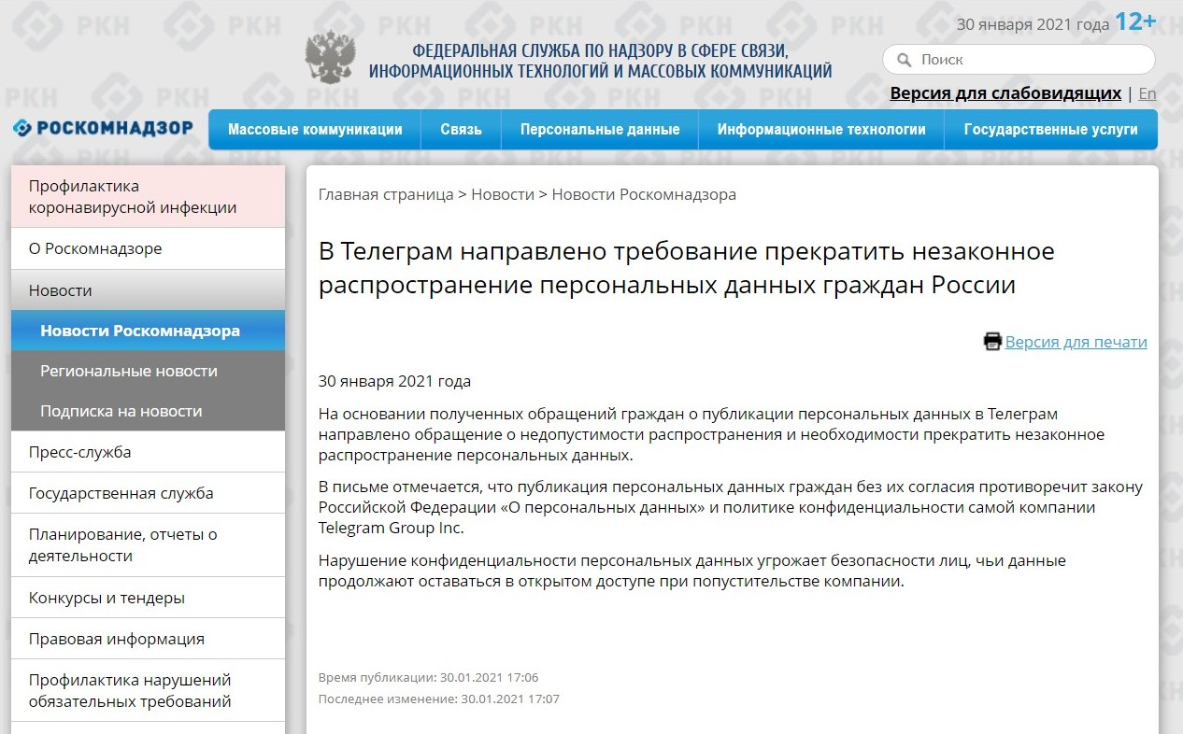Click the printer icon
The width and height of the screenshot is (1183, 734).
tap(992, 342)
